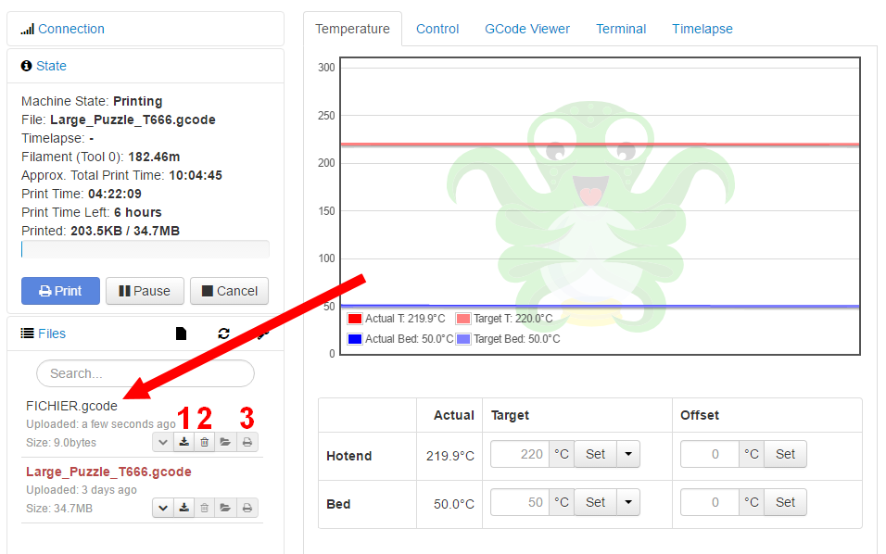Download the Large_Puzzle_T666.gcode file
Viewport: 886px width, 554px height.
pyautogui.click(x=184, y=508)
